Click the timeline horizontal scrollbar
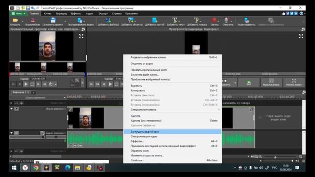Viewport: 315px width, 177px height. coord(37,156)
